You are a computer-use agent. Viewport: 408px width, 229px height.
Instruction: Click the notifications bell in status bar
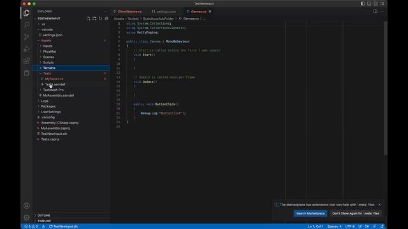382,226
